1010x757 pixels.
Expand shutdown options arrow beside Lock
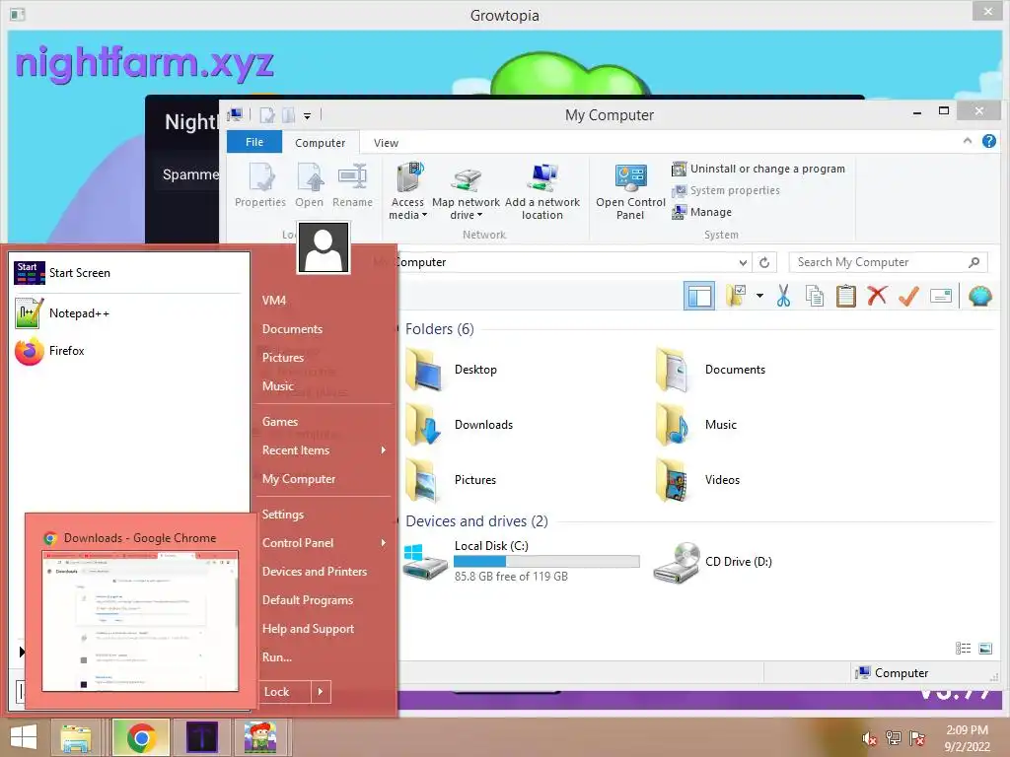point(321,692)
